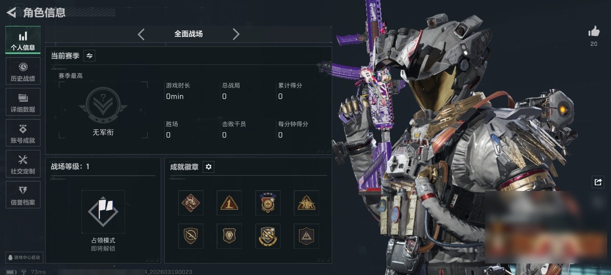Click the 全面战场 mode title
Viewport: 611px width, 275px height.
pyautogui.click(x=189, y=34)
